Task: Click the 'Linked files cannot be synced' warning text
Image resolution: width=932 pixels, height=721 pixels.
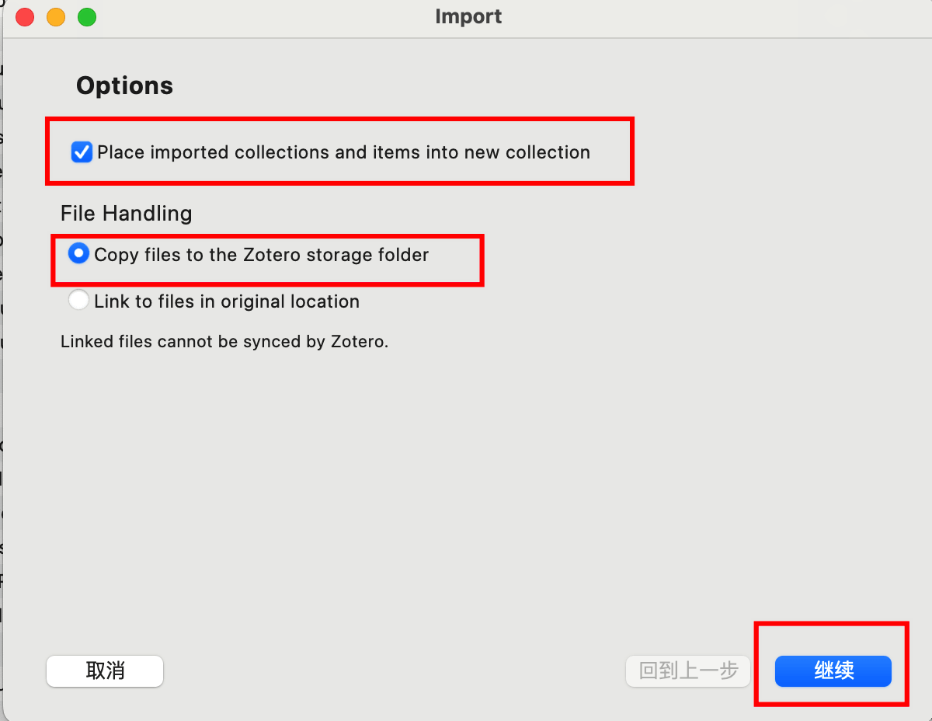Action: tap(224, 341)
